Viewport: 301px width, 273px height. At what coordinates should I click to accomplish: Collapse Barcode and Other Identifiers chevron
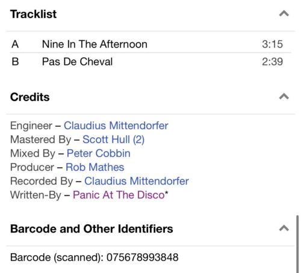click(x=284, y=229)
